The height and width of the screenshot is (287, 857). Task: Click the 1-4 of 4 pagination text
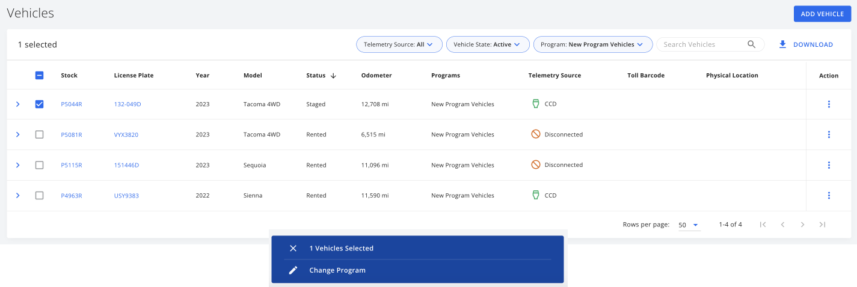(x=730, y=225)
